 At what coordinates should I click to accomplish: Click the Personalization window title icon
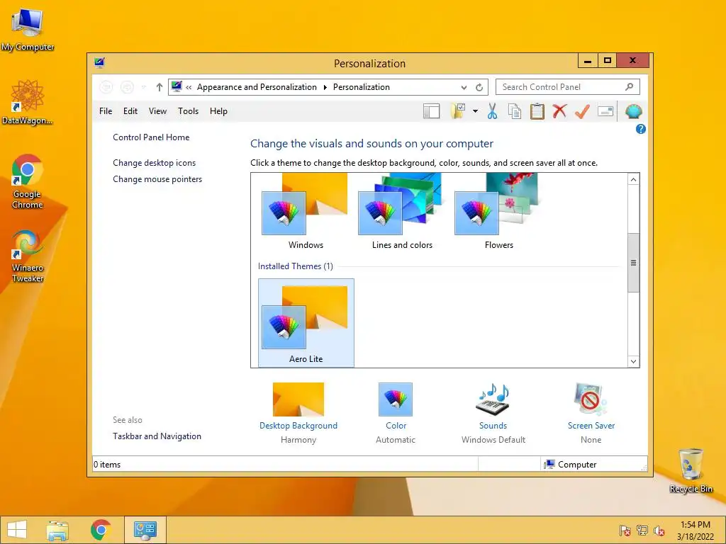pos(99,63)
